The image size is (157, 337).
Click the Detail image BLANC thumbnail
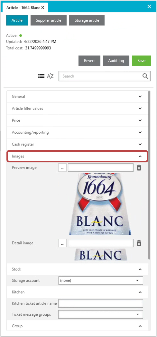coord(101,255)
